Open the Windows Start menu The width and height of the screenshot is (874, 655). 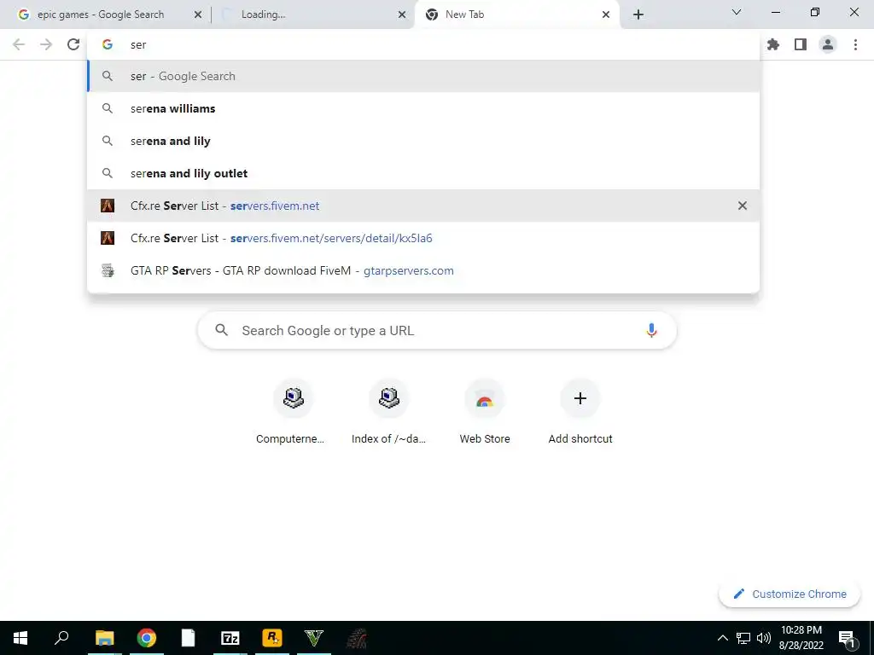(20, 638)
